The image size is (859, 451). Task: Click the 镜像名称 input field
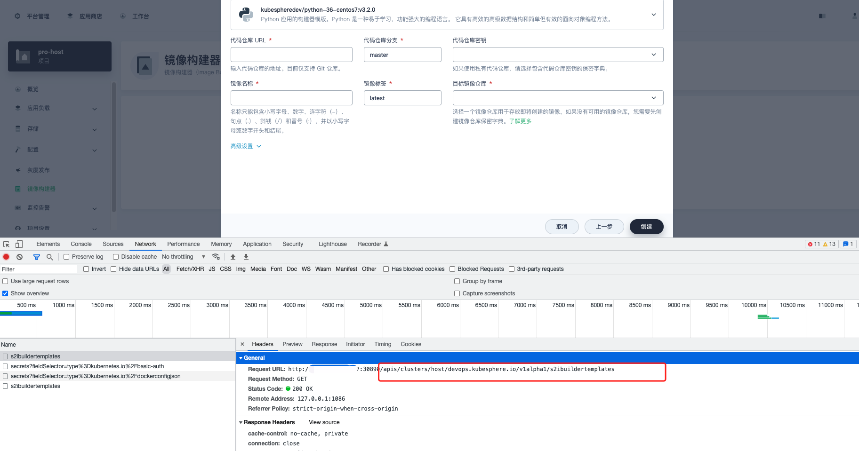tap(291, 98)
